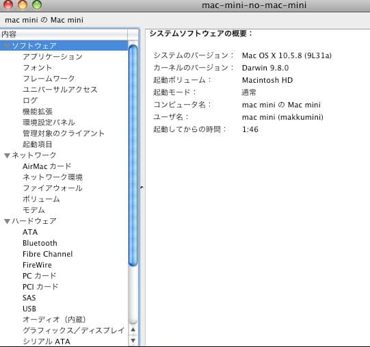Collapse the ネットワーク disclosure triangle
The height and width of the screenshot is (347, 370).
point(7,155)
